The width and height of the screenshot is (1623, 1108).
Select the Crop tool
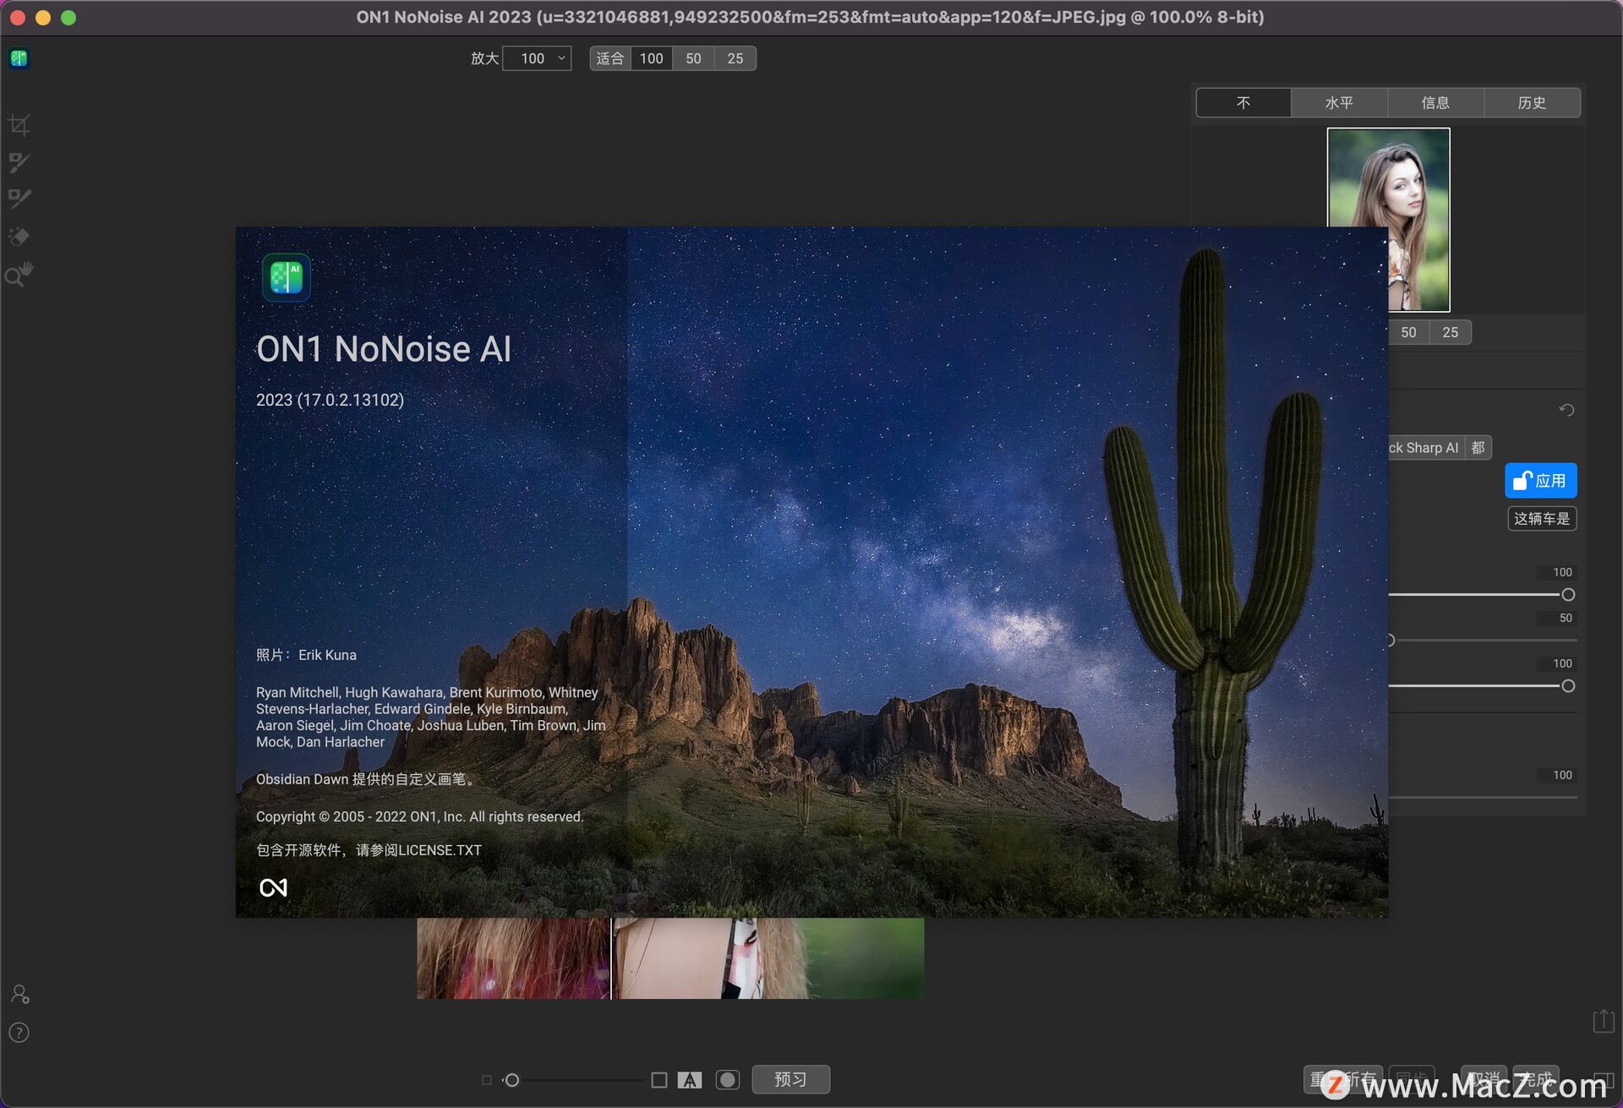pos(19,125)
